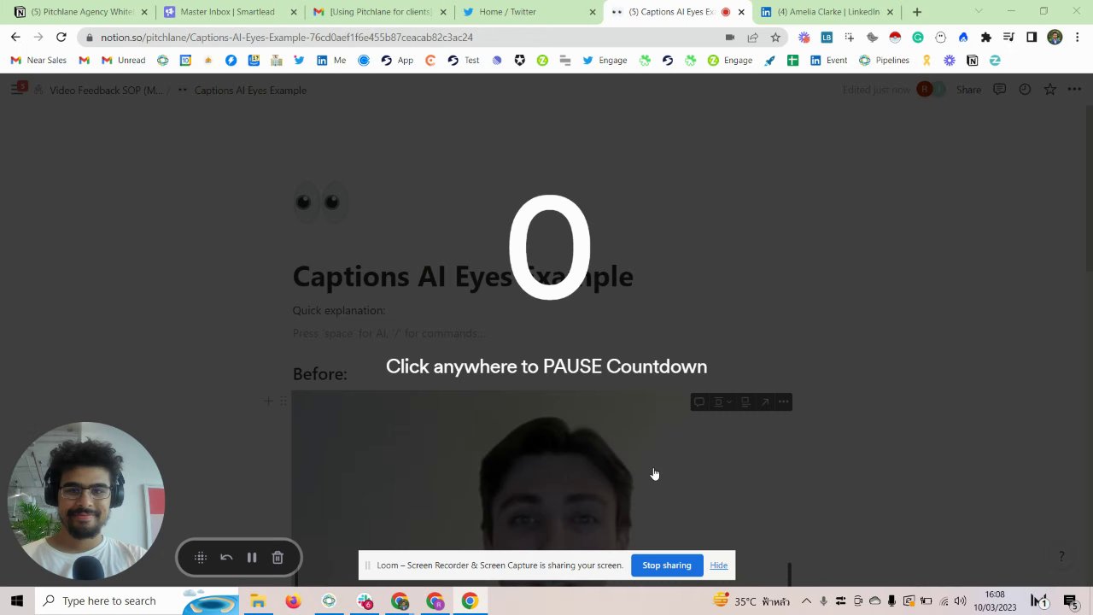Hide the Loom screen sharing banner

[719, 565]
